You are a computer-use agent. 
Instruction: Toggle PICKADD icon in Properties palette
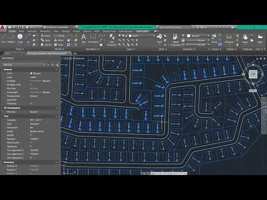tap(48, 64)
